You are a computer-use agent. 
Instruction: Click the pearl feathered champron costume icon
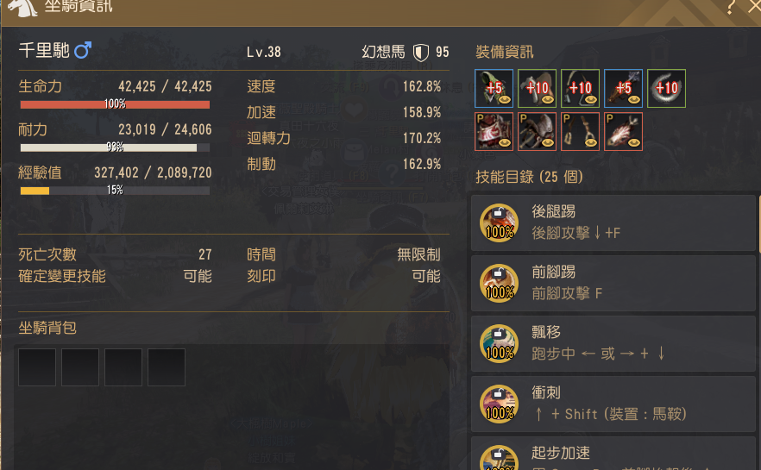pos(623,131)
